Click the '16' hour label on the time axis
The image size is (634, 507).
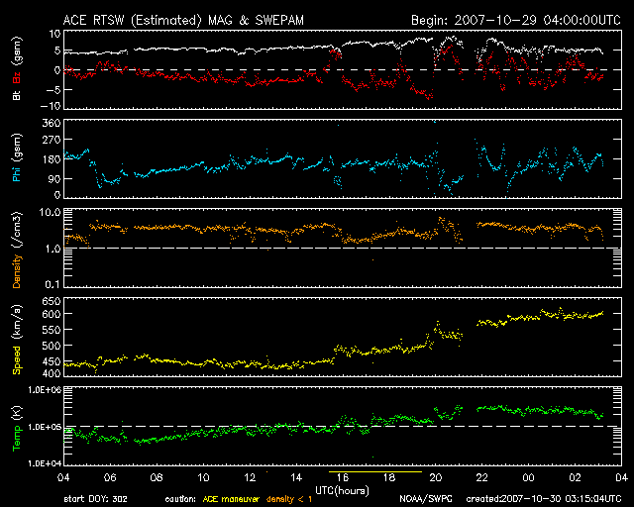pos(343,477)
